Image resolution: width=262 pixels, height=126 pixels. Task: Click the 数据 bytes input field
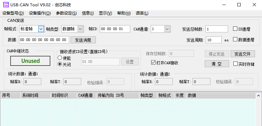44,40
